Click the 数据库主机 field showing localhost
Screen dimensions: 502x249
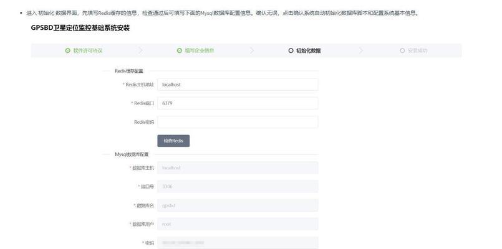(238, 168)
